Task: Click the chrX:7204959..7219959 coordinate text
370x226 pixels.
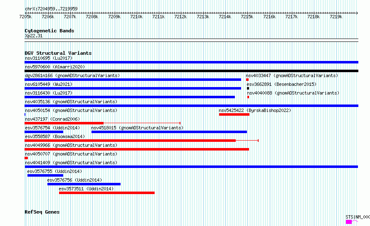Action: tap(51, 9)
